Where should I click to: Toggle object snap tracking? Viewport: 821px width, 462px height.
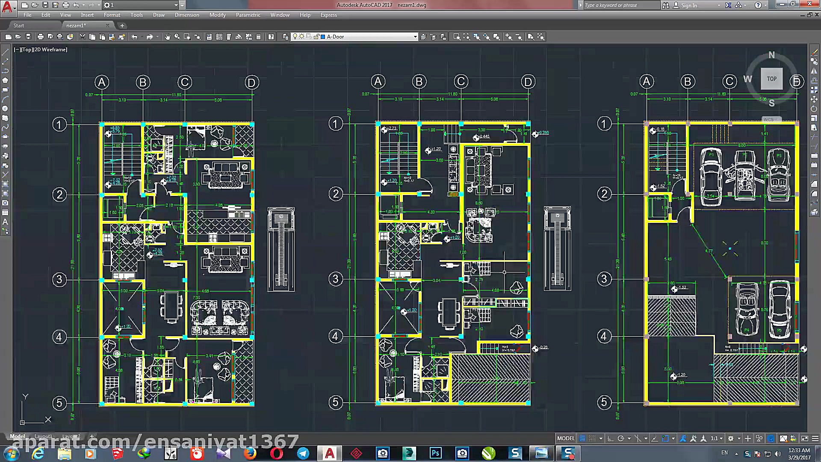(655, 438)
